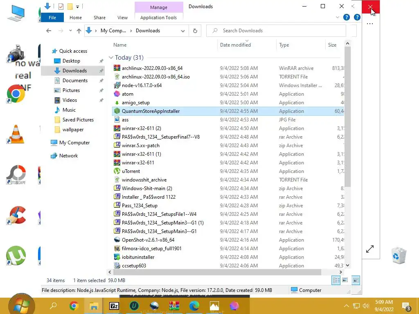Select winrar-x32-611 (2) application
Image resolution: width=419 pixels, height=314 pixels.
tap(141, 128)
